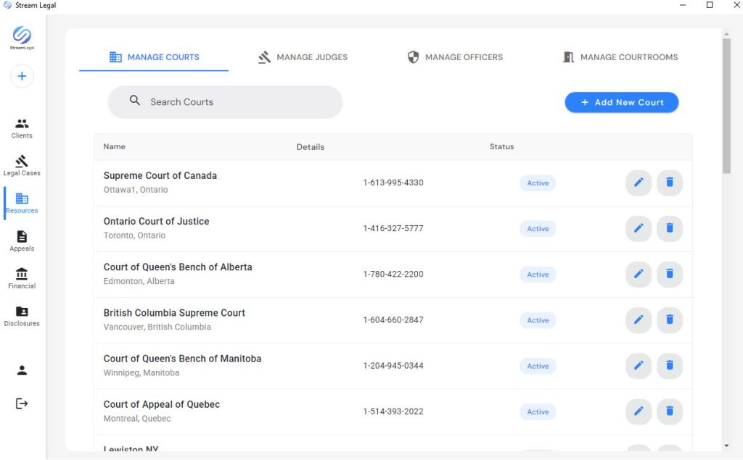
Task: Switch to Manage Officers tab
Action: (x=455, y=57)
